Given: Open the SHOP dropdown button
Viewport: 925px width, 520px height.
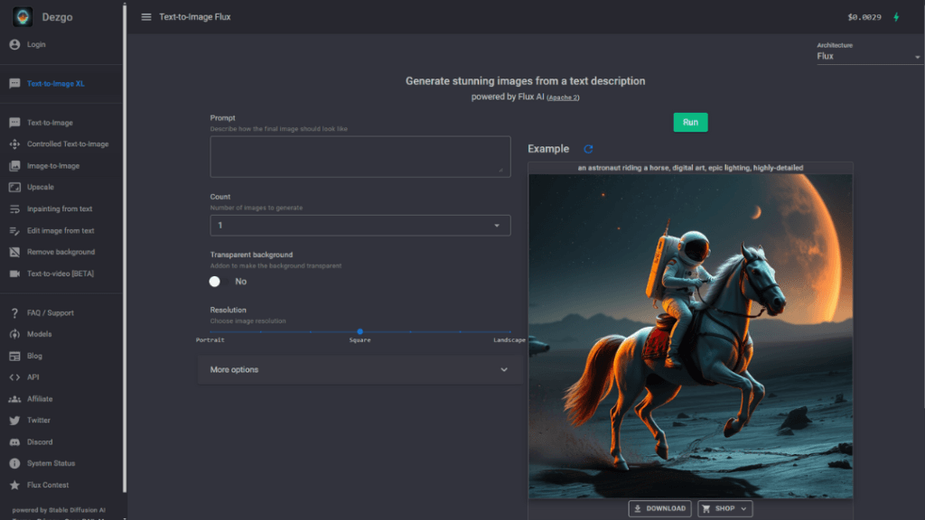Looking at the screenshot, I should point(725,508).
